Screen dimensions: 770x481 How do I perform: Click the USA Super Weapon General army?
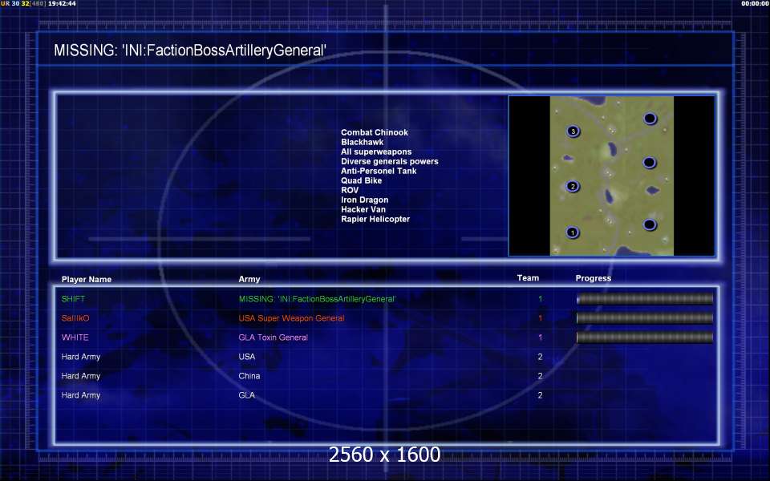point(291,318)
